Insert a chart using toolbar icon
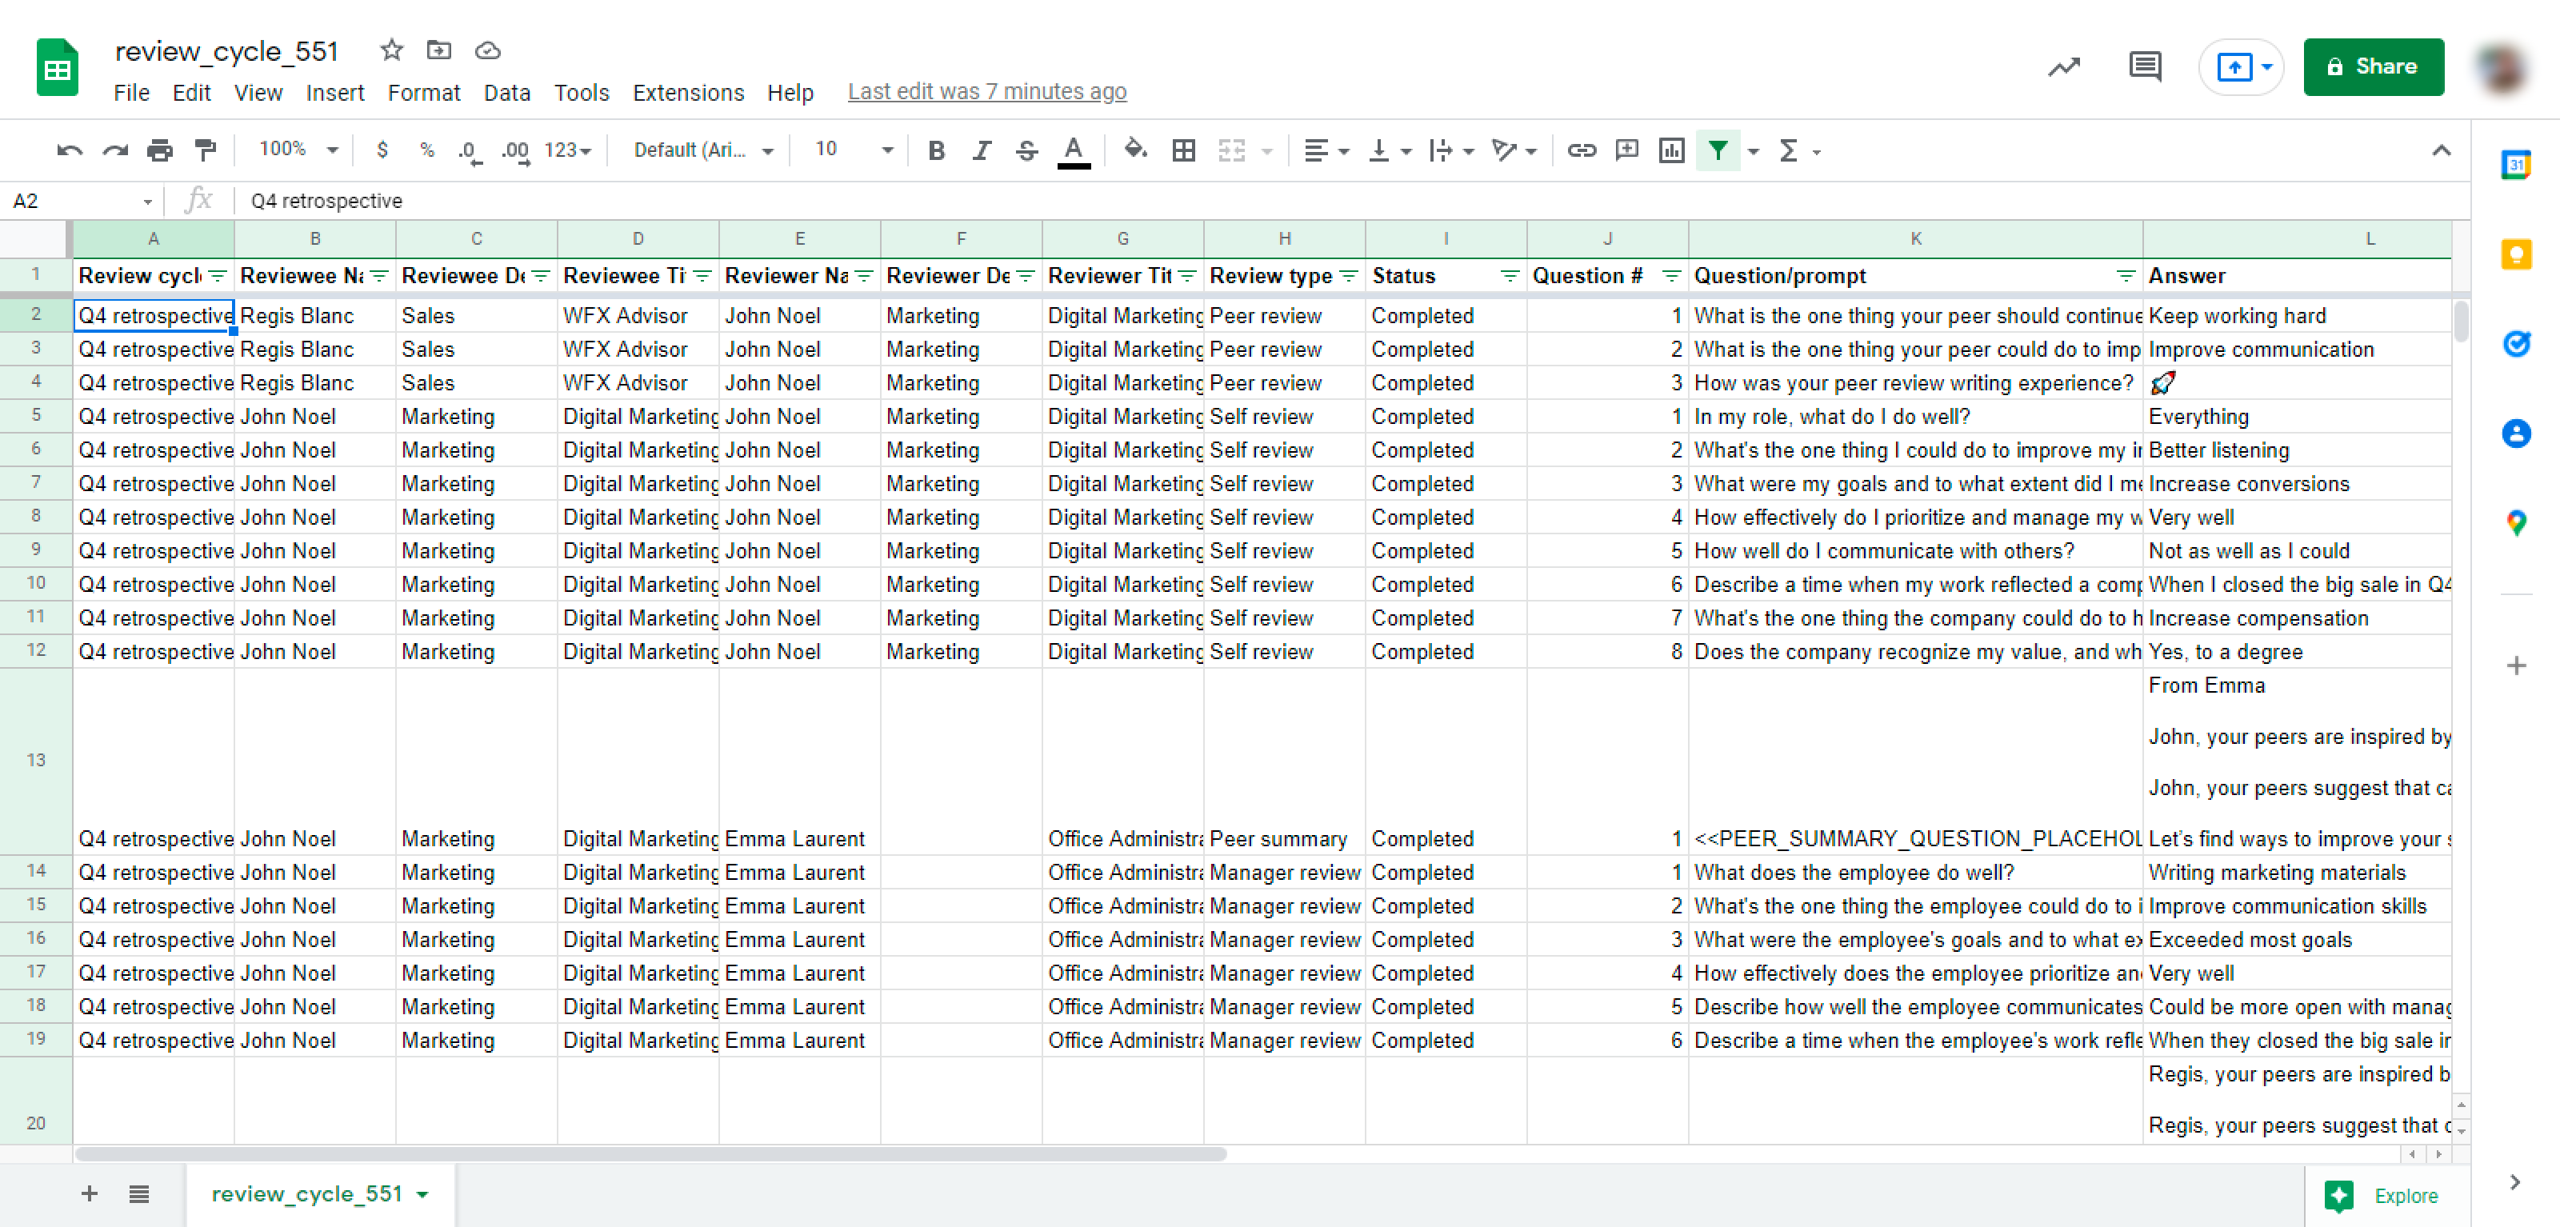The image size is (2576, 1227). (1671, 150)
